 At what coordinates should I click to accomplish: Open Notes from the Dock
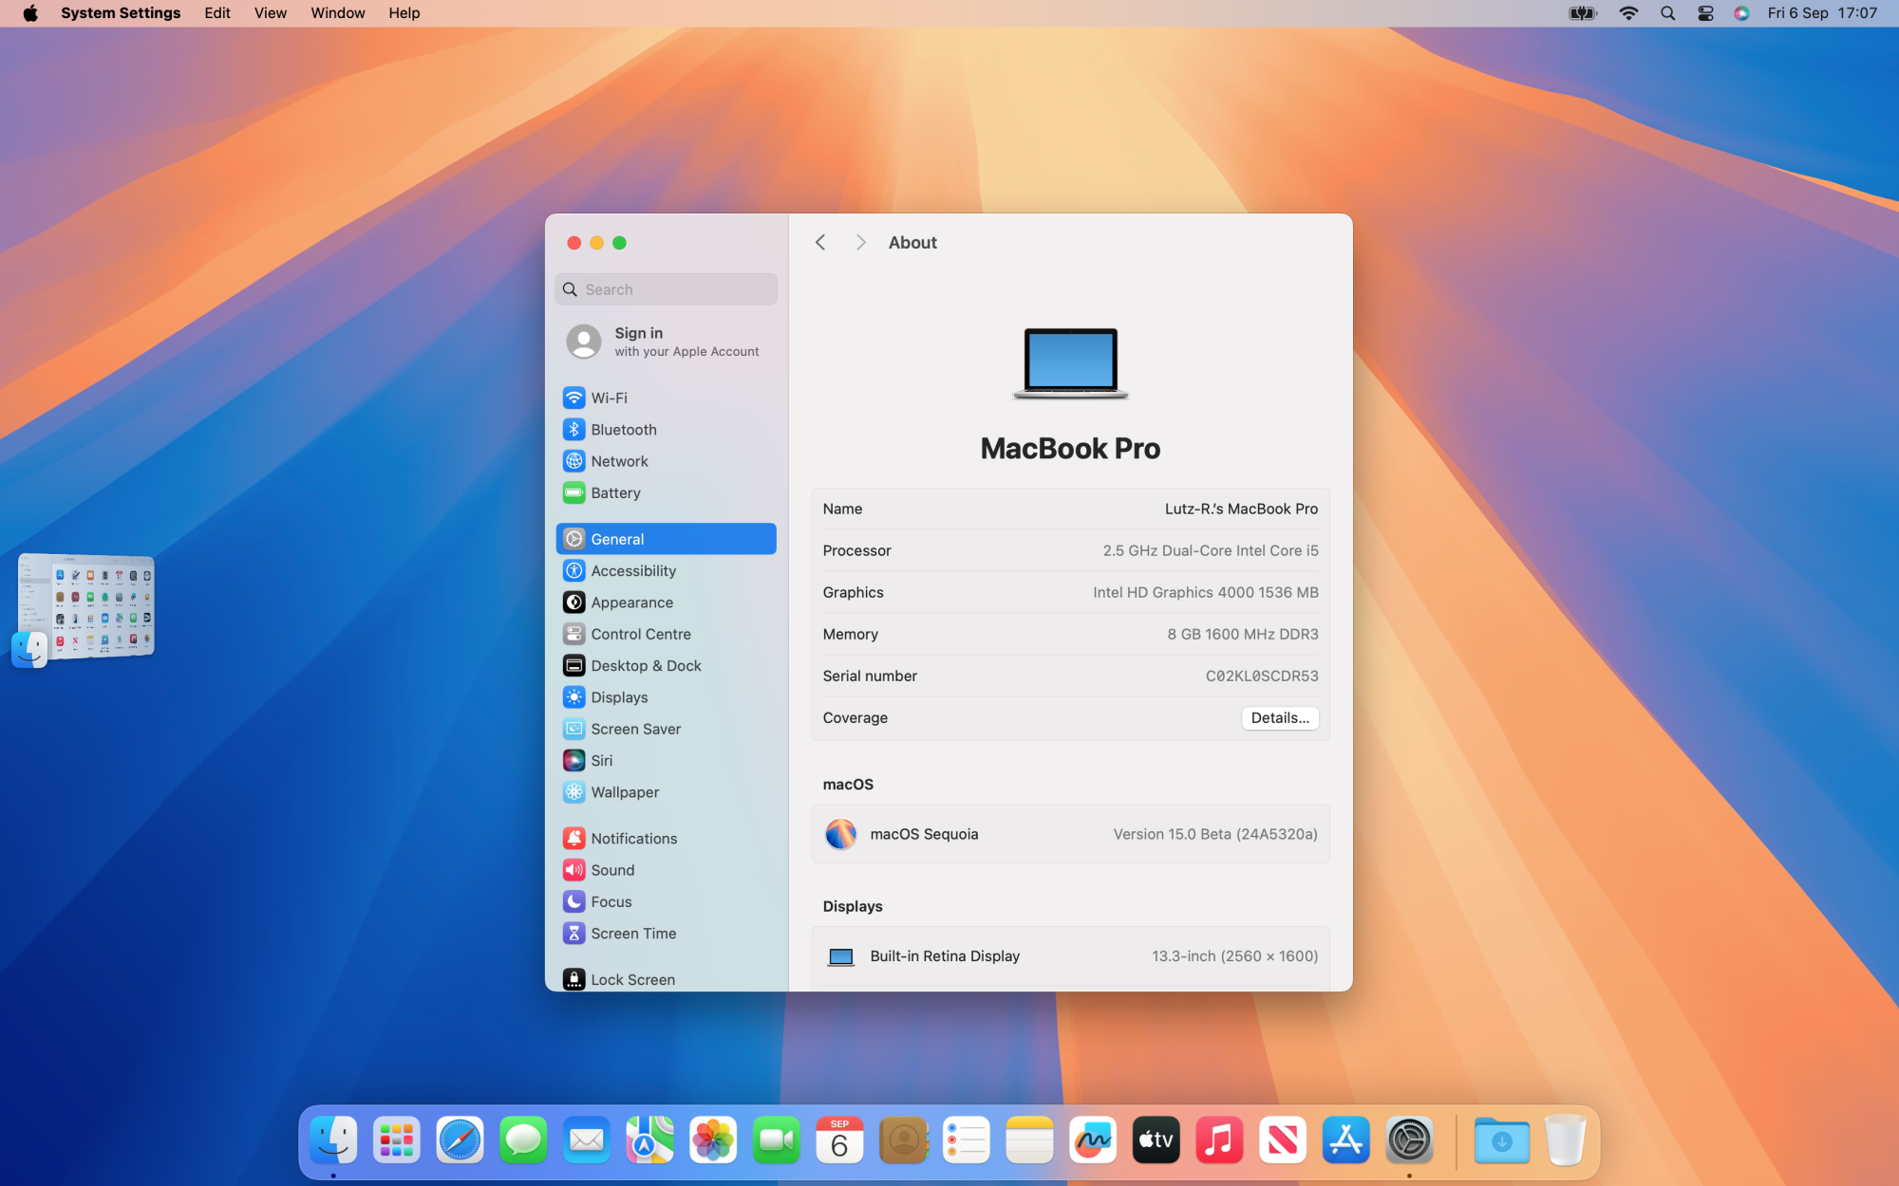(1029, 1140)
